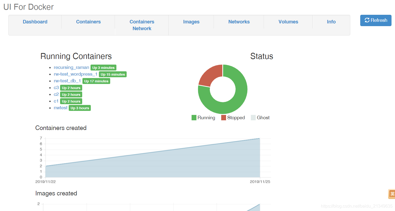395x211 pixels.
Task: Click the orange input method icon
Action: pos(392,194)
